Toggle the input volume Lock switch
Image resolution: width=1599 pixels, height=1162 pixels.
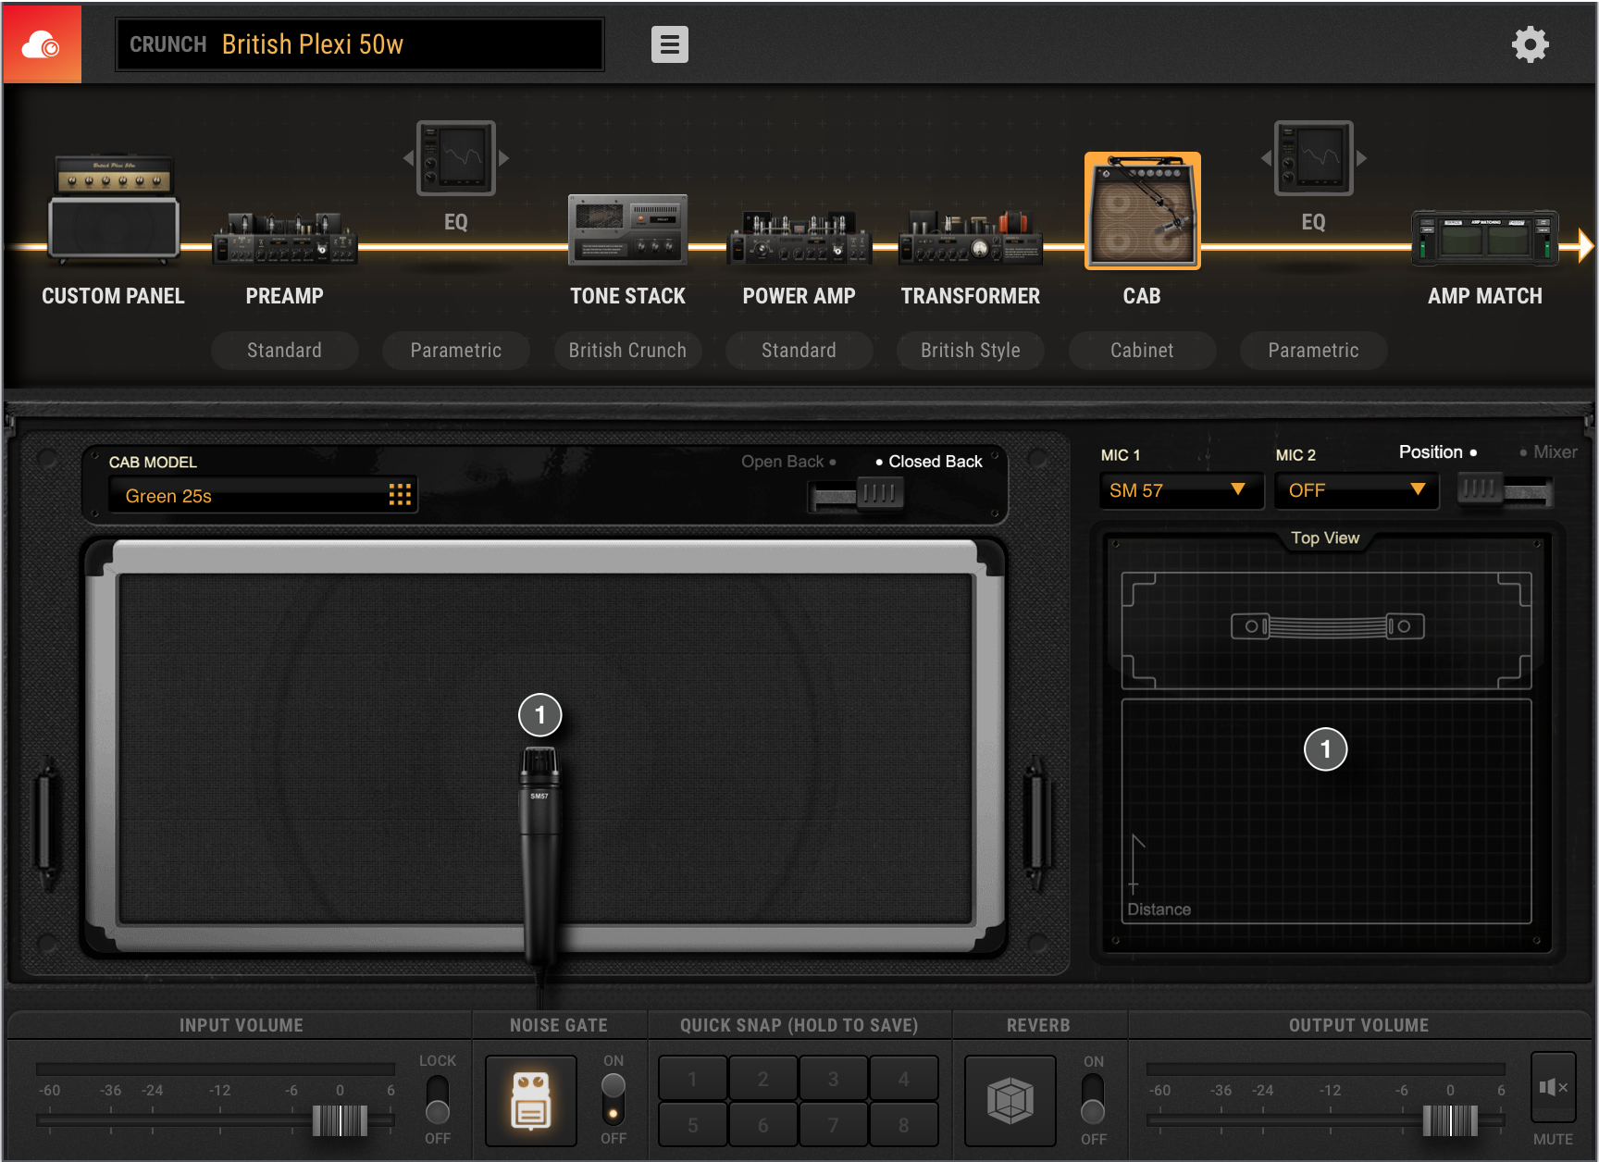click(x=438, y=1099)
